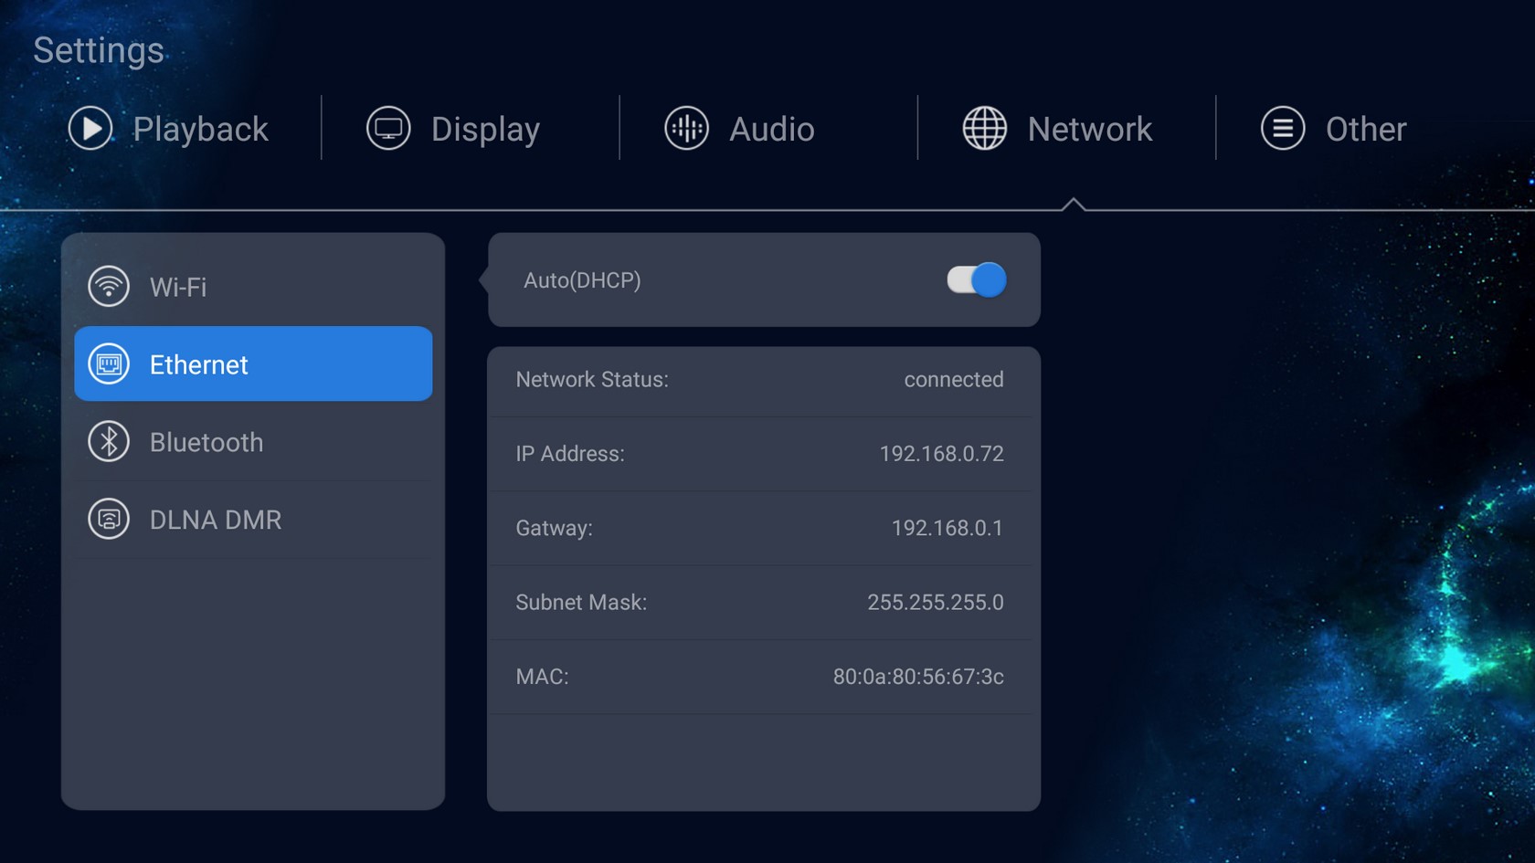The height and width of the screenshot is (863, 1535).
Task: Open DLNA DMR settings
Action: point(253,519)
